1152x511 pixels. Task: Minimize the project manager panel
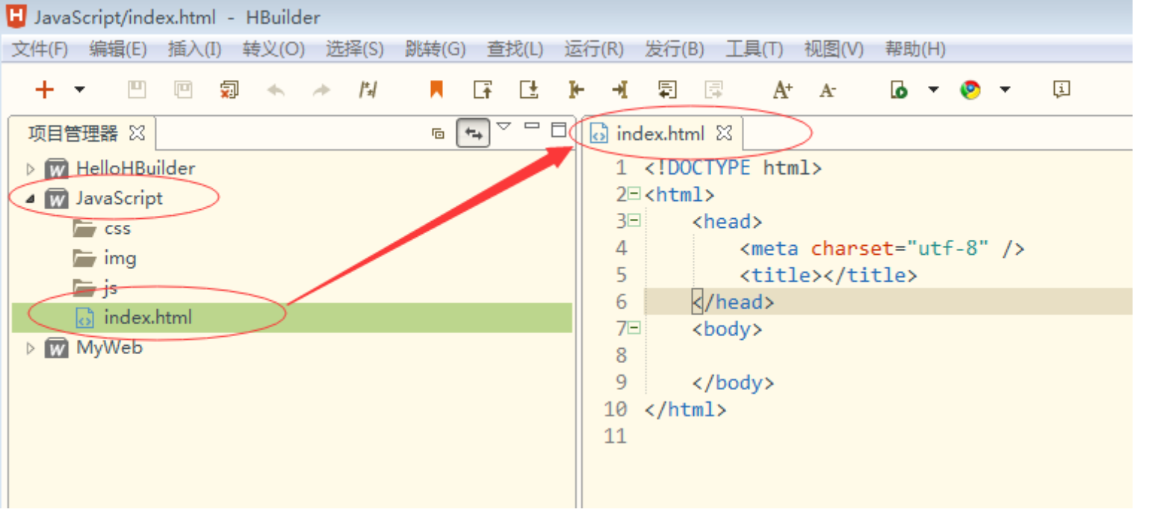pyautogui.click(x=531, y=126)
